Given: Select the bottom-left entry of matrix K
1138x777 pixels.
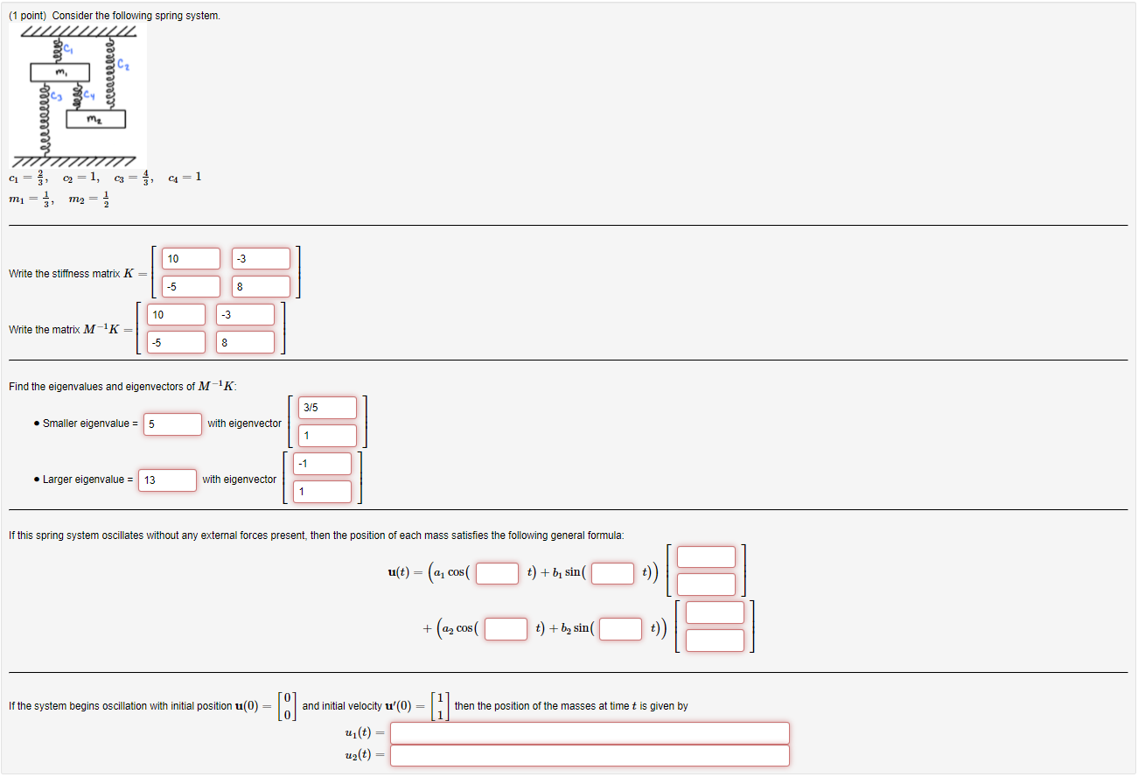Looking at the screenshot, I should (x=190, y=286).
